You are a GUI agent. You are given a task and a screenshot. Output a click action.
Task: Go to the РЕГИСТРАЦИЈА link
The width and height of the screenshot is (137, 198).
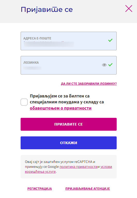coord(40,189)
